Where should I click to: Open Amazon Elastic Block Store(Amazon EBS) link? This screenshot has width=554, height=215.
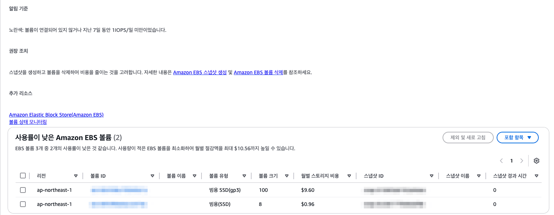(x=56, y=115)
